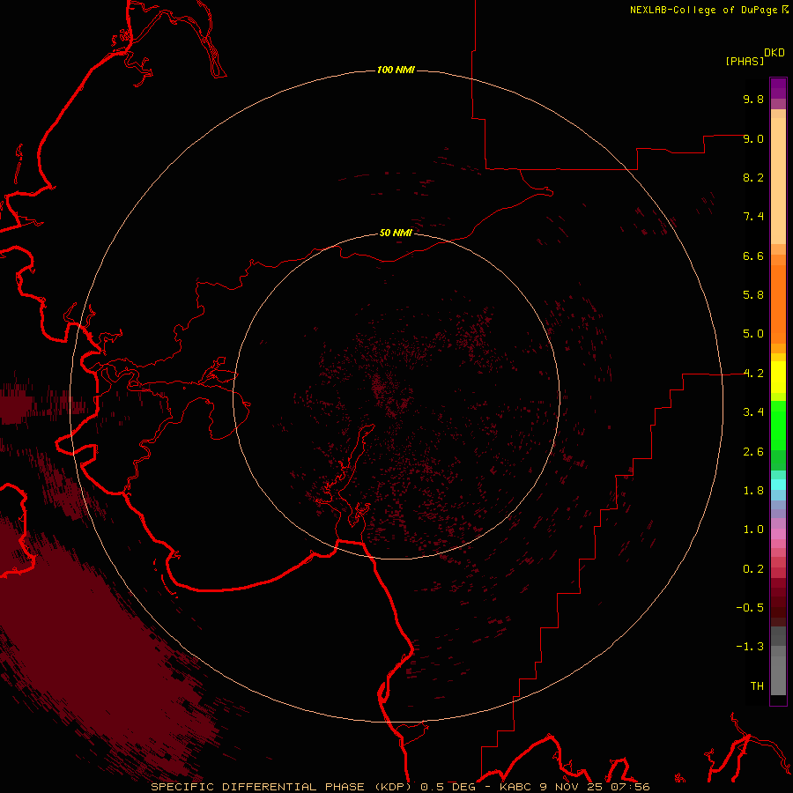Click the 07:56 timestamp text
The height and width of the screenshot is (793, 793).
(630, 787)
